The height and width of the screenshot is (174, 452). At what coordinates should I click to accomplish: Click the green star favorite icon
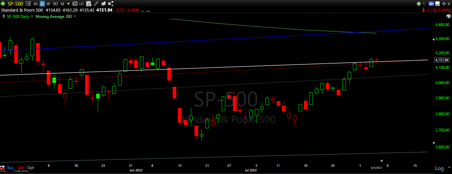(x=419, y=4)
